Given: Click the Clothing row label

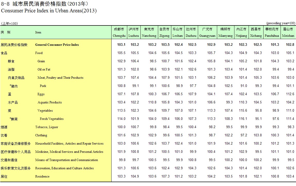Looking at the screenshot, I should point(41,135).
